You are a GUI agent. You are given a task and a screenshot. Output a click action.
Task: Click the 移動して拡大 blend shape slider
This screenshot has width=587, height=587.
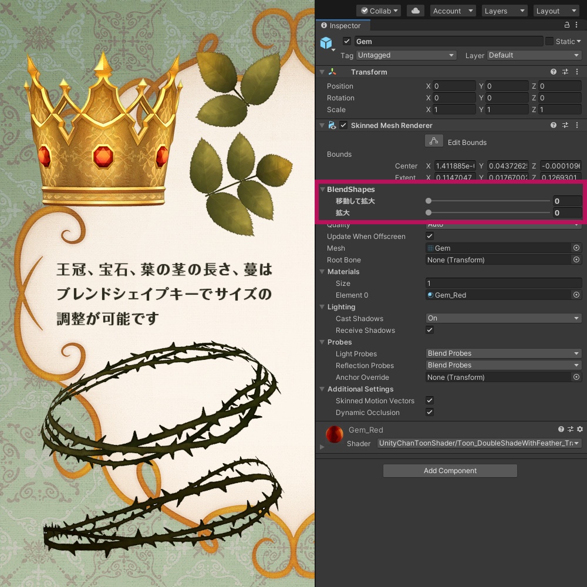coord(489,201)
